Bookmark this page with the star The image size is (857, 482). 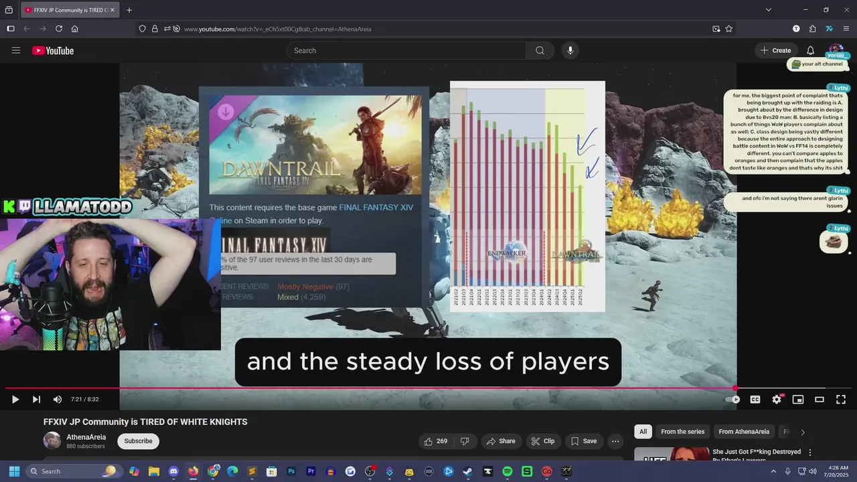729,29
